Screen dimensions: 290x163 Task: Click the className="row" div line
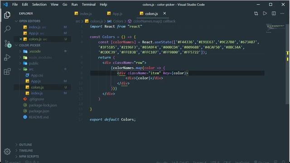(124, 62)
